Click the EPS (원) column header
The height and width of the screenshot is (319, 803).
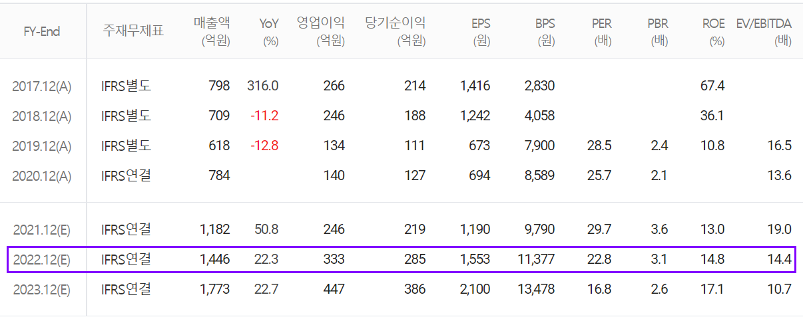(479, 32)
